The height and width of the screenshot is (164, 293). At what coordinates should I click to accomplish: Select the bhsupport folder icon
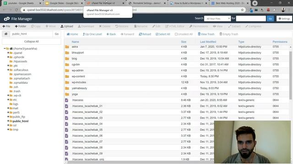point(67,53)
